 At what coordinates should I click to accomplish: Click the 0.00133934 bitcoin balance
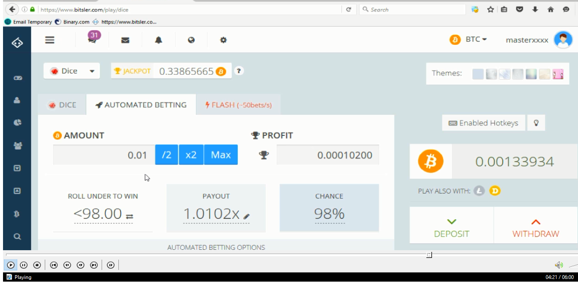[515, 162]
